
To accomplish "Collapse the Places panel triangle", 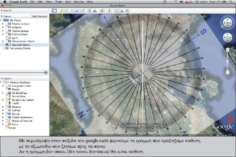I will point(2,16).
